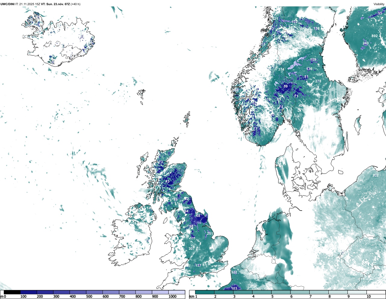Click the '243' value over Finland

click(x=365, y=43)
